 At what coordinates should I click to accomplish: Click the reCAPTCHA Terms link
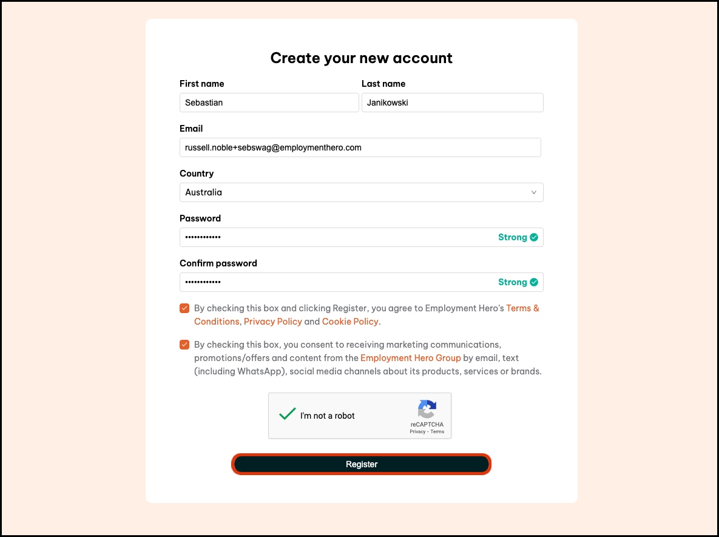click(437, 431)
